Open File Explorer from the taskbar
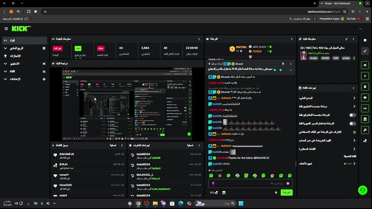Viewport: 372px width, 209px height. [155, 203]
